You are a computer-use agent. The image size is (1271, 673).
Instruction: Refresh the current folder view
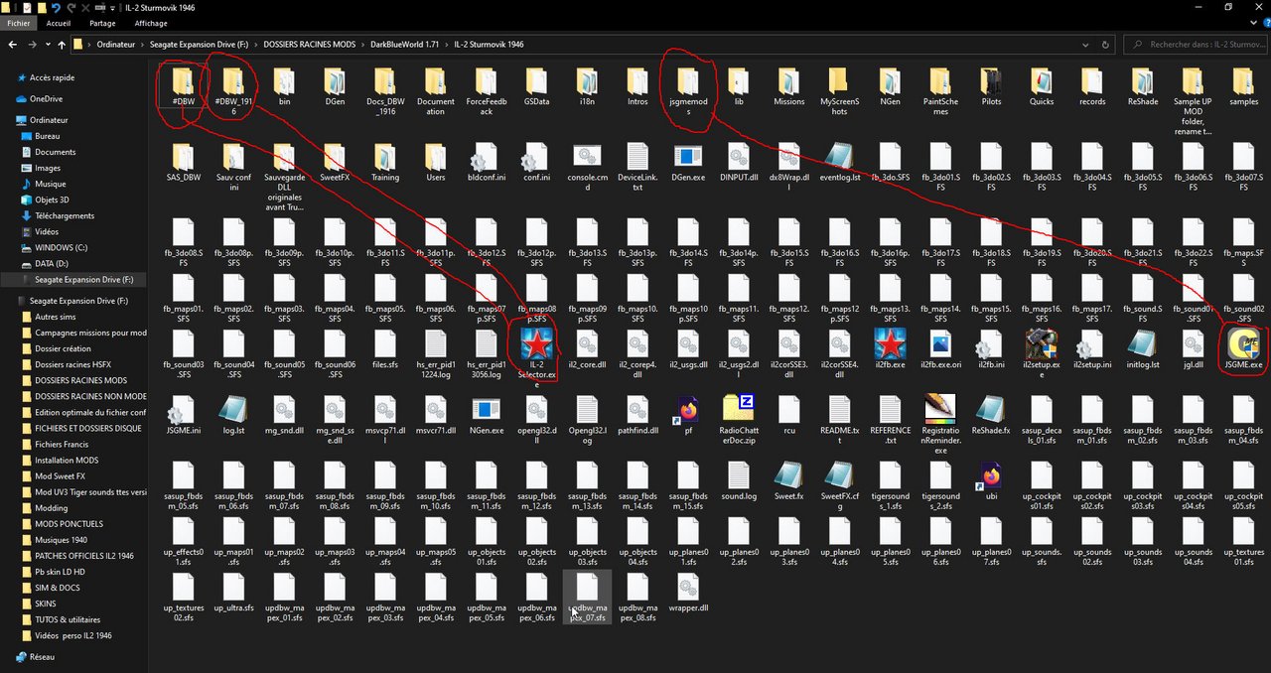(x=1105, y=45)
